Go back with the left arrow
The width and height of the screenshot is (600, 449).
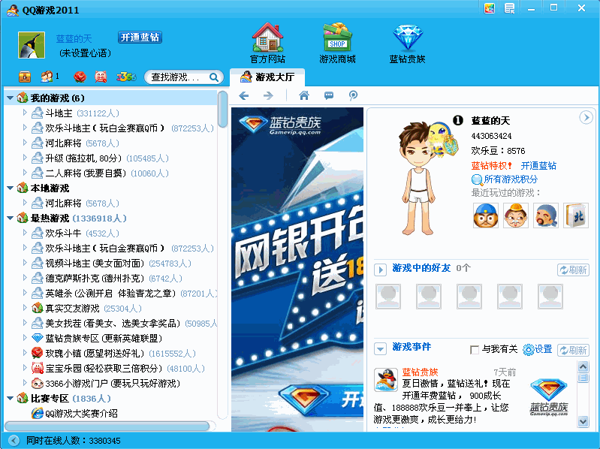pyautogui.click(x=244, y=95)
